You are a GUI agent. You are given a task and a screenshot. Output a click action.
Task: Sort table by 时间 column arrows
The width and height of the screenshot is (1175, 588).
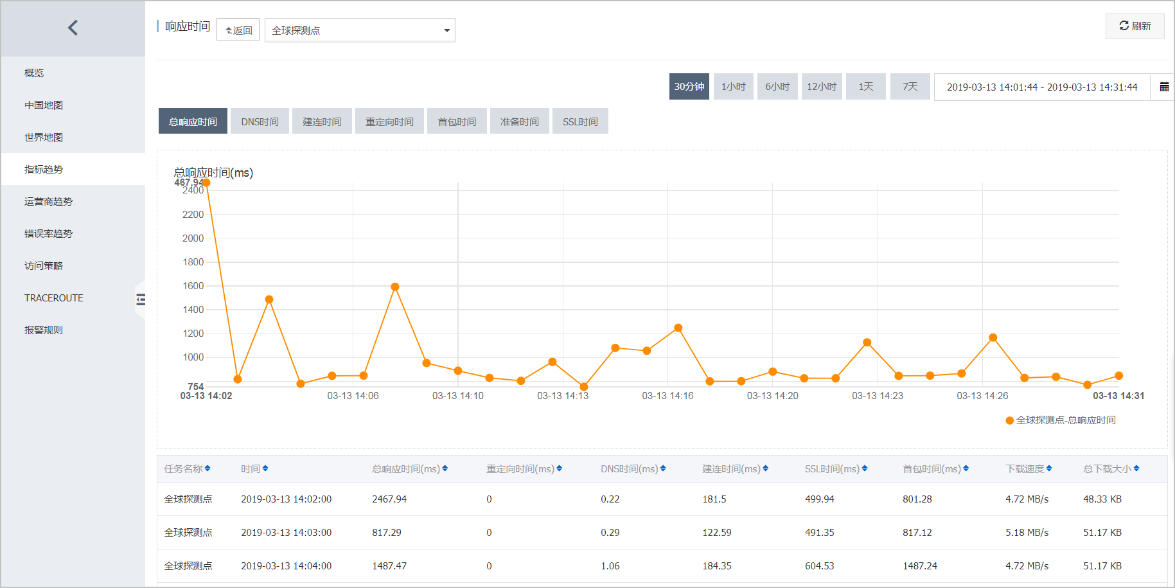pos(265,468)
